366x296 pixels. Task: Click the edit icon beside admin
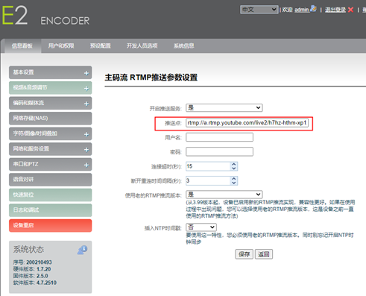coord(314,9)
